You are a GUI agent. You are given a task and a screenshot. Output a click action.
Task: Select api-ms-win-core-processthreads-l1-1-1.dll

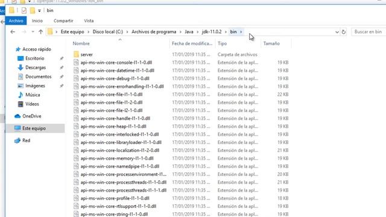point(123,190)
